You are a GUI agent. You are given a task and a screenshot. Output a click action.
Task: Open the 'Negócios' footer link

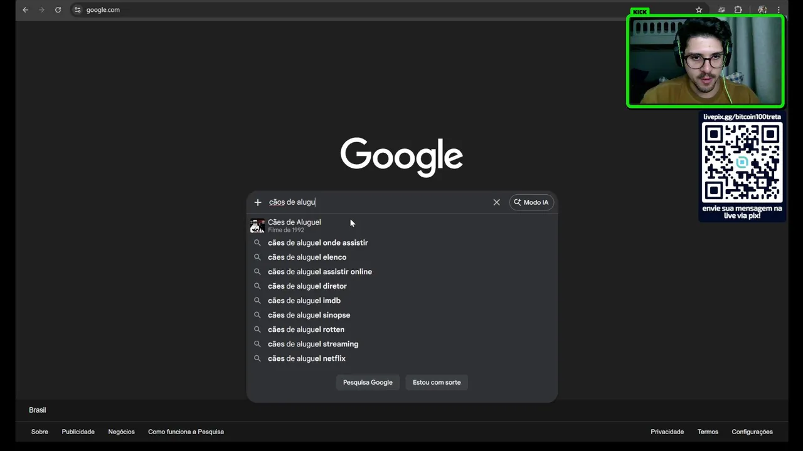[x=121, y=432]
